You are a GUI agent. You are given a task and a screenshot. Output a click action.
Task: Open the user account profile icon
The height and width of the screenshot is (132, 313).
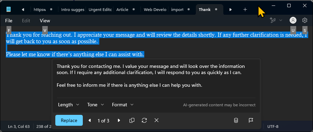[293, 20]
